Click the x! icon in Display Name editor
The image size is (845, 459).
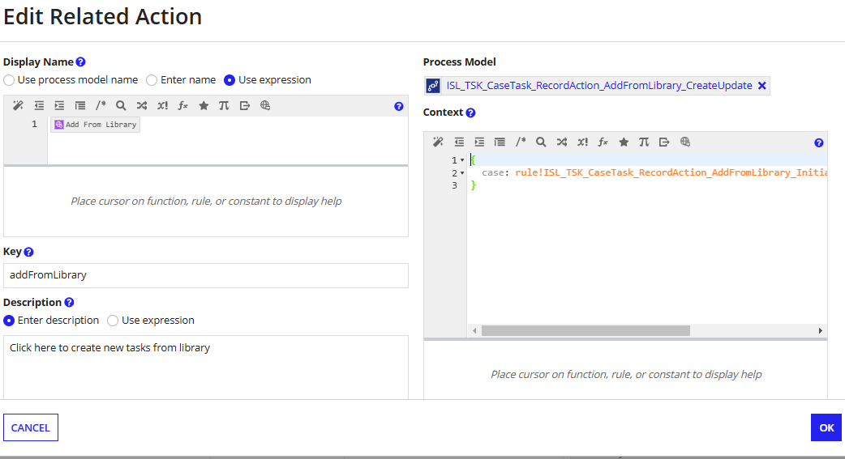click(162, 105)
